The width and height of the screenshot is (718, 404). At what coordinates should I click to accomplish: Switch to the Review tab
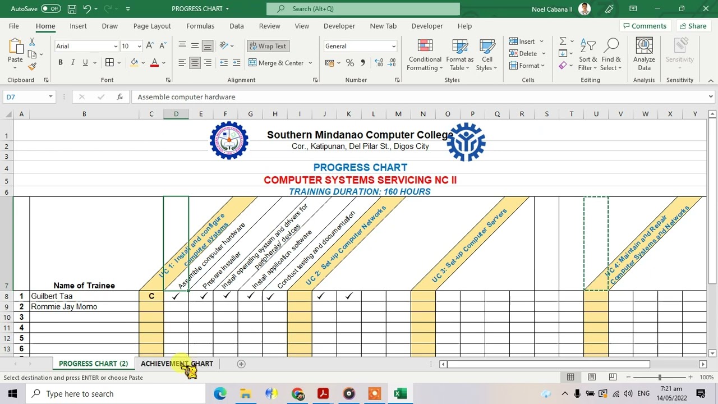269,26
